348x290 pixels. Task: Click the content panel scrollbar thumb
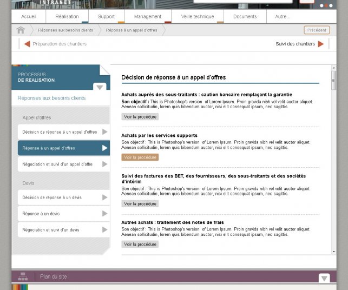click(x=333, y=80)
